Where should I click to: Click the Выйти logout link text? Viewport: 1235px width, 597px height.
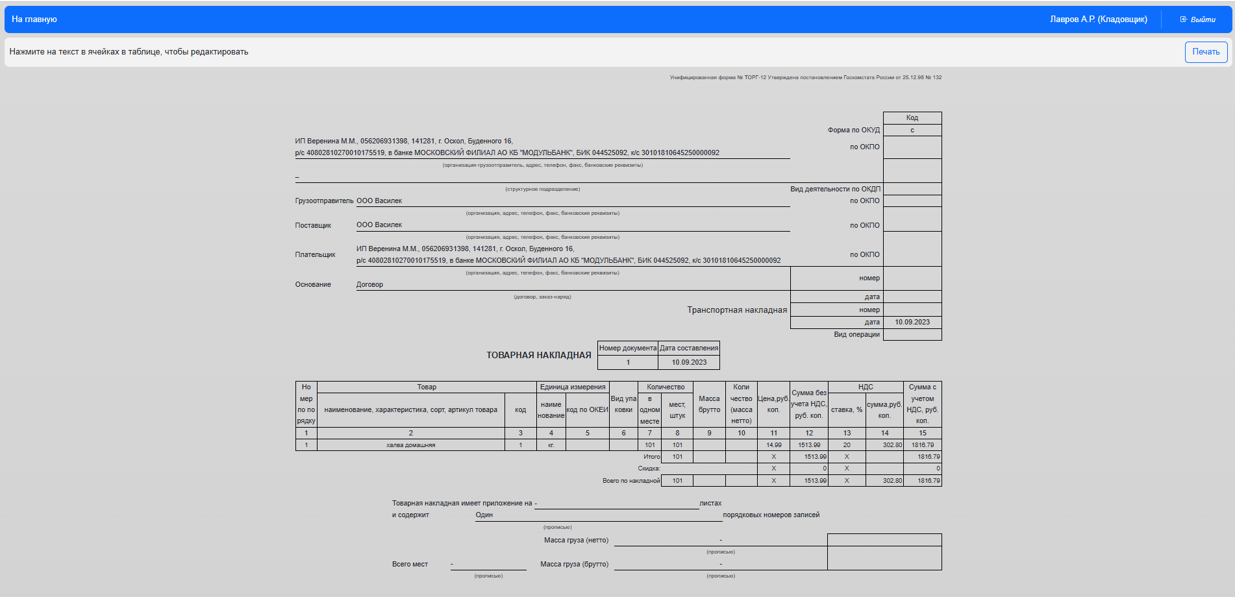click(1203, 19)
